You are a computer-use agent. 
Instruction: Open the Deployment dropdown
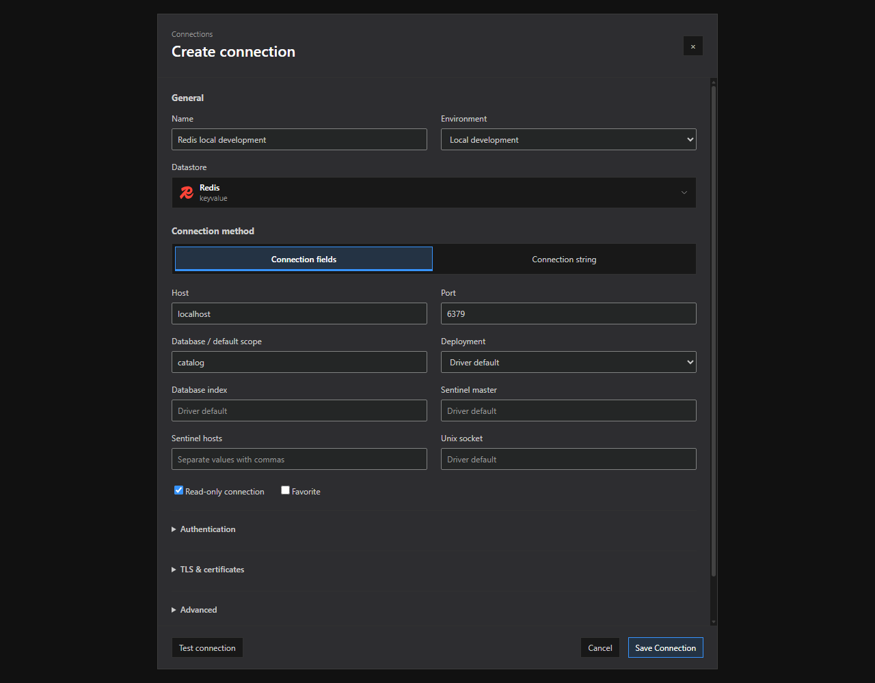pyautogui.click(x=569, y=362)
